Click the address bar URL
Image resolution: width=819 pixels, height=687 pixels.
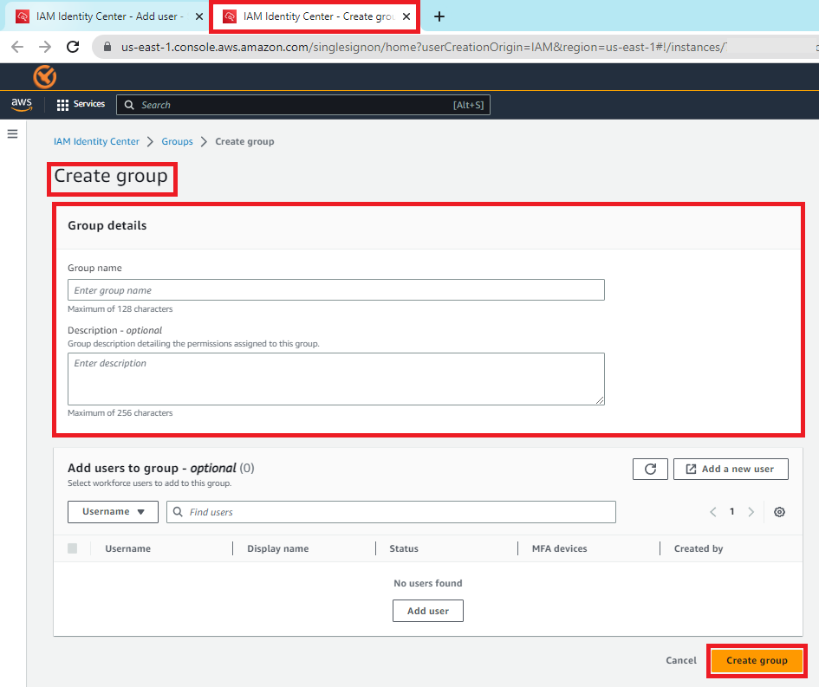(423, 47)
